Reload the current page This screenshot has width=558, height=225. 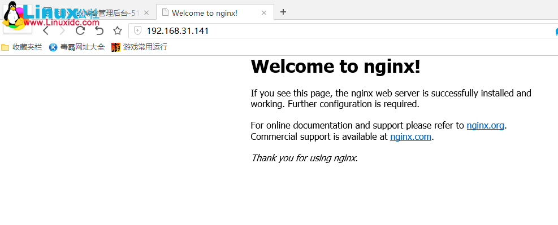pyautogui.click(x=80, y=31)
